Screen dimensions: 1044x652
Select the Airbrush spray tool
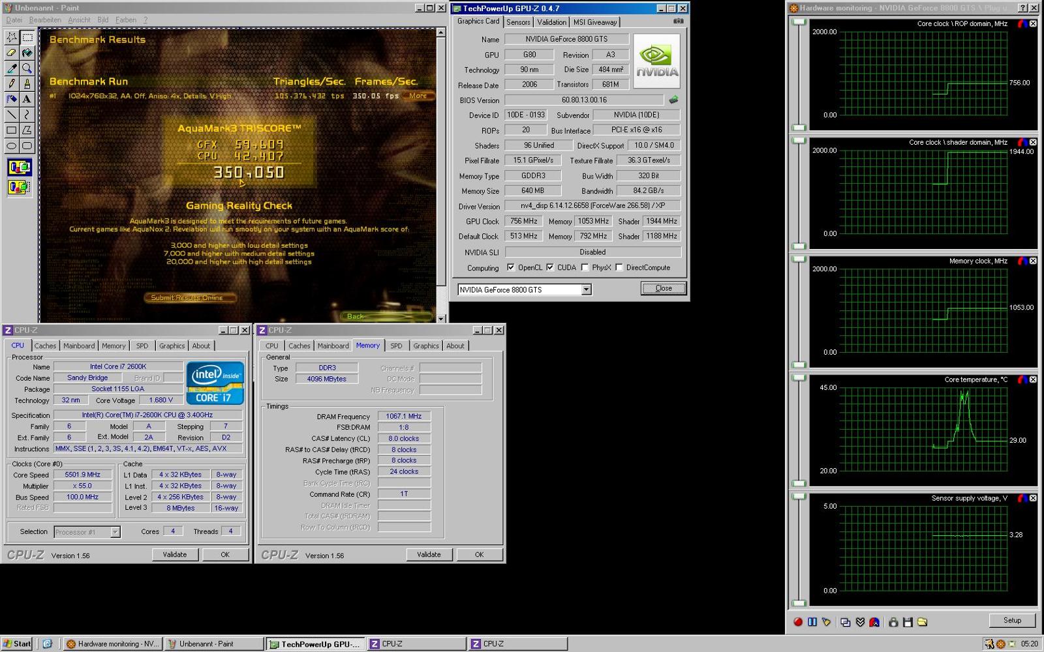[x=12, y=99]
